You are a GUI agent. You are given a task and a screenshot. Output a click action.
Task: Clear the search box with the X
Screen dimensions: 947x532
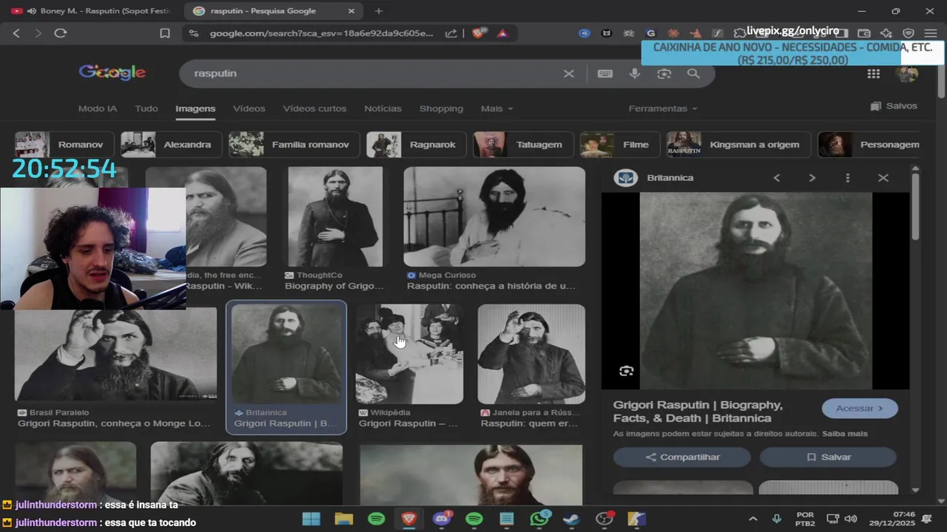569,74
